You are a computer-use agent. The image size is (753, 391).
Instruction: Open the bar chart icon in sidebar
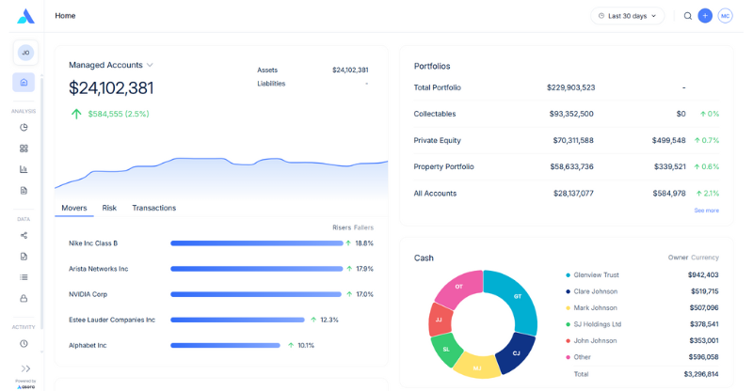click(24, 169)
